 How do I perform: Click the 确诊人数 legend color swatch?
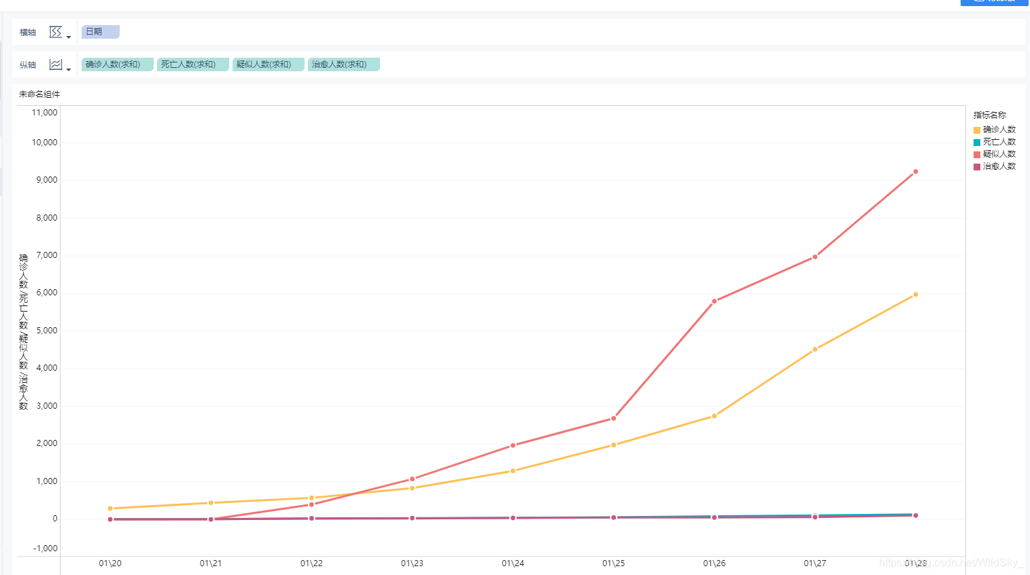tap(977, 130)
